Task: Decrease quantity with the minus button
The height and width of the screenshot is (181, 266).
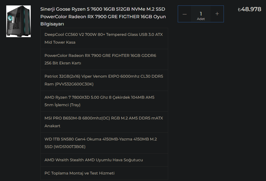Action: [185, 14]
